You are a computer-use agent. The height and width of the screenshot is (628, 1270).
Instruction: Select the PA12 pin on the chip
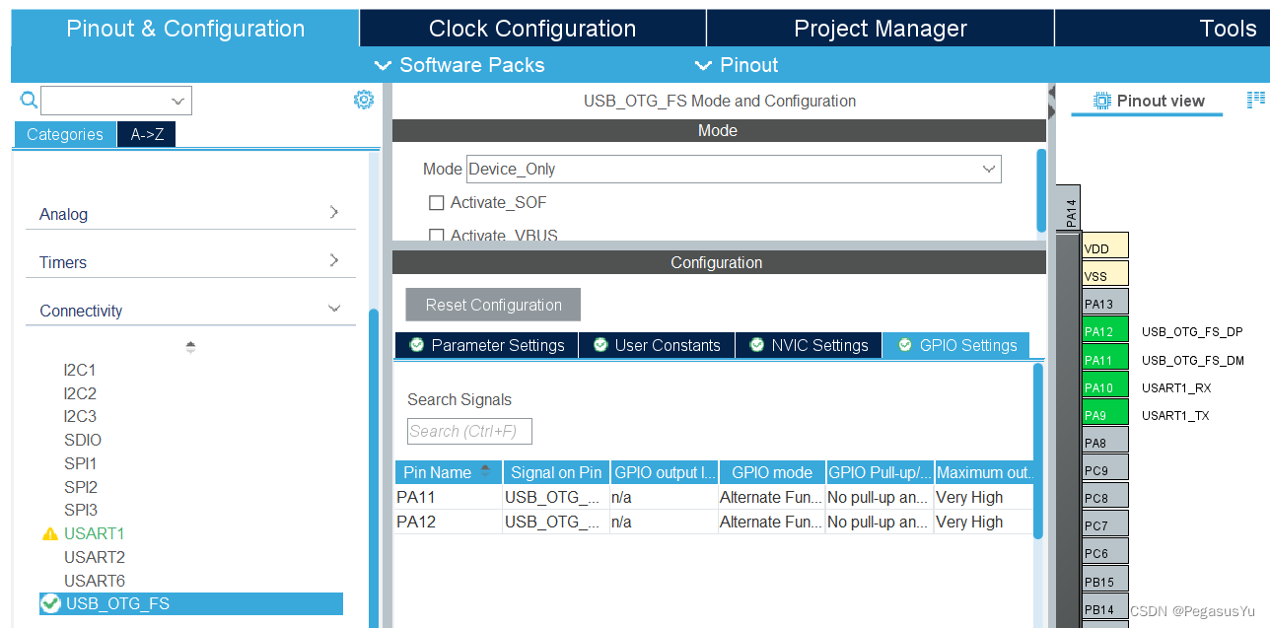coord(1104,332)
